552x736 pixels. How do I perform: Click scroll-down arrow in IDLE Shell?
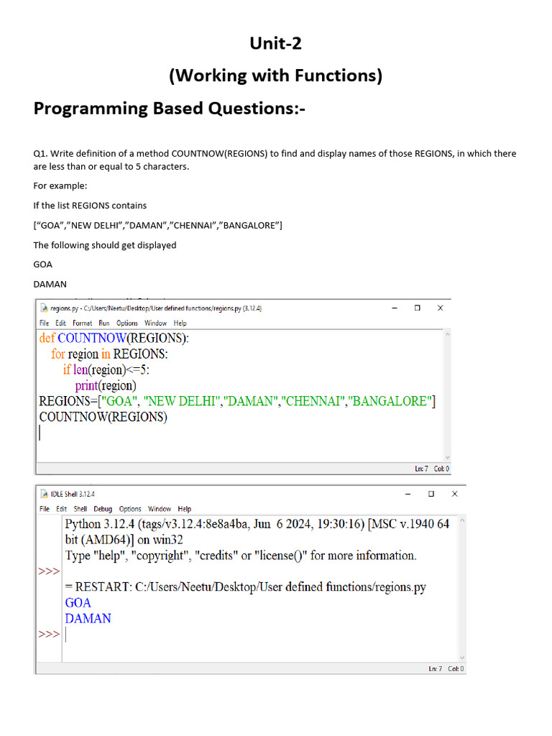point(462,658)
